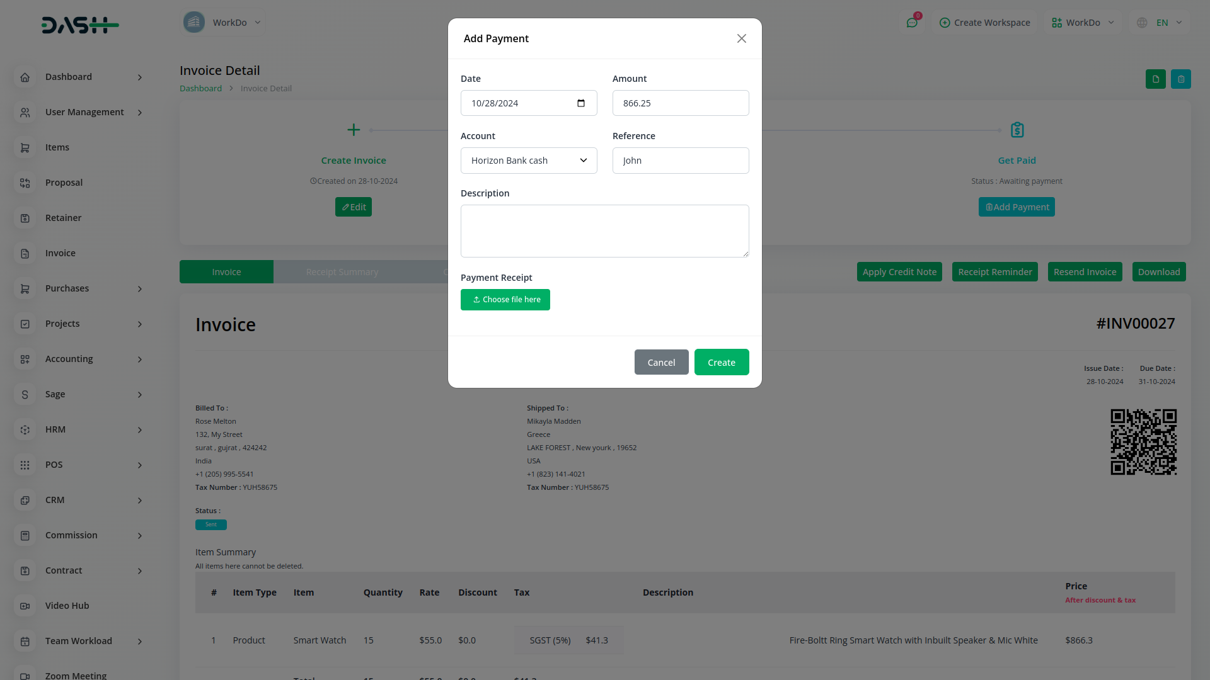Image resolution: width=1210 pixels, height=680 pixels.
Task: Click the Dashboard home icon in sidebar
Action: click(x=25, y=77)
